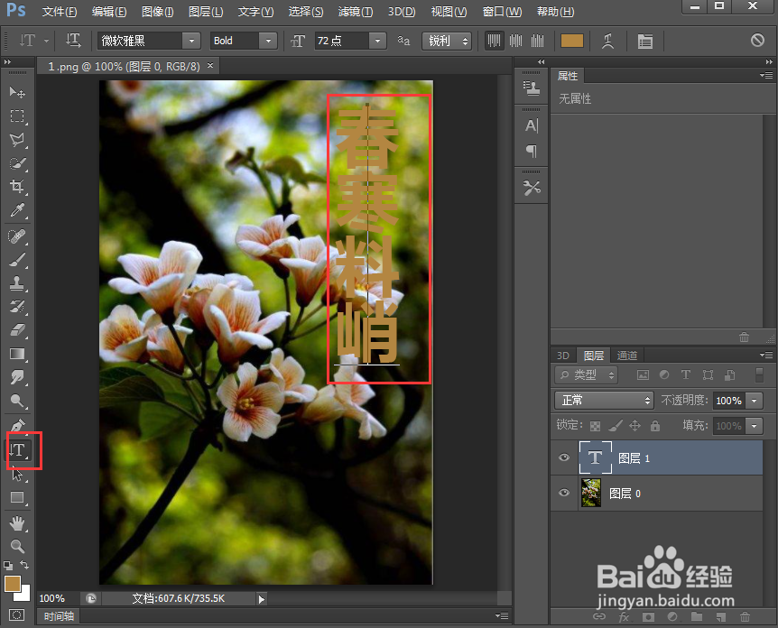Open the anti-aliasing dropdown 锐利

coord(447,41)
